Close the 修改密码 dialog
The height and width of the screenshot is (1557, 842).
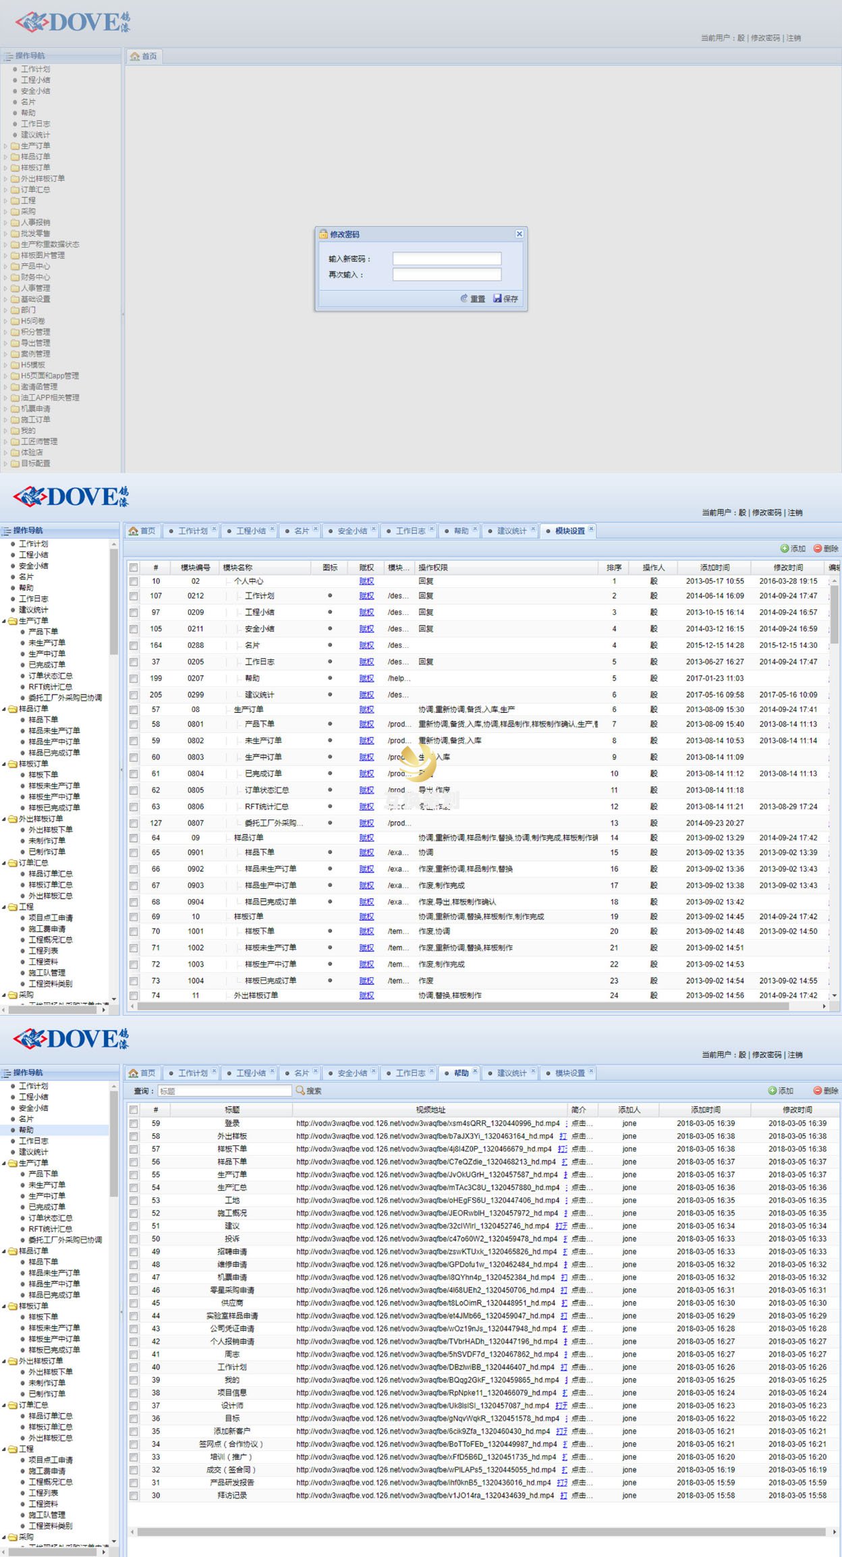point(519,234)
